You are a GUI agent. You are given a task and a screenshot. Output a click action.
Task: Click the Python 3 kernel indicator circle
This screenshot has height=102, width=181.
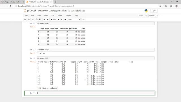tap(157, 16)
